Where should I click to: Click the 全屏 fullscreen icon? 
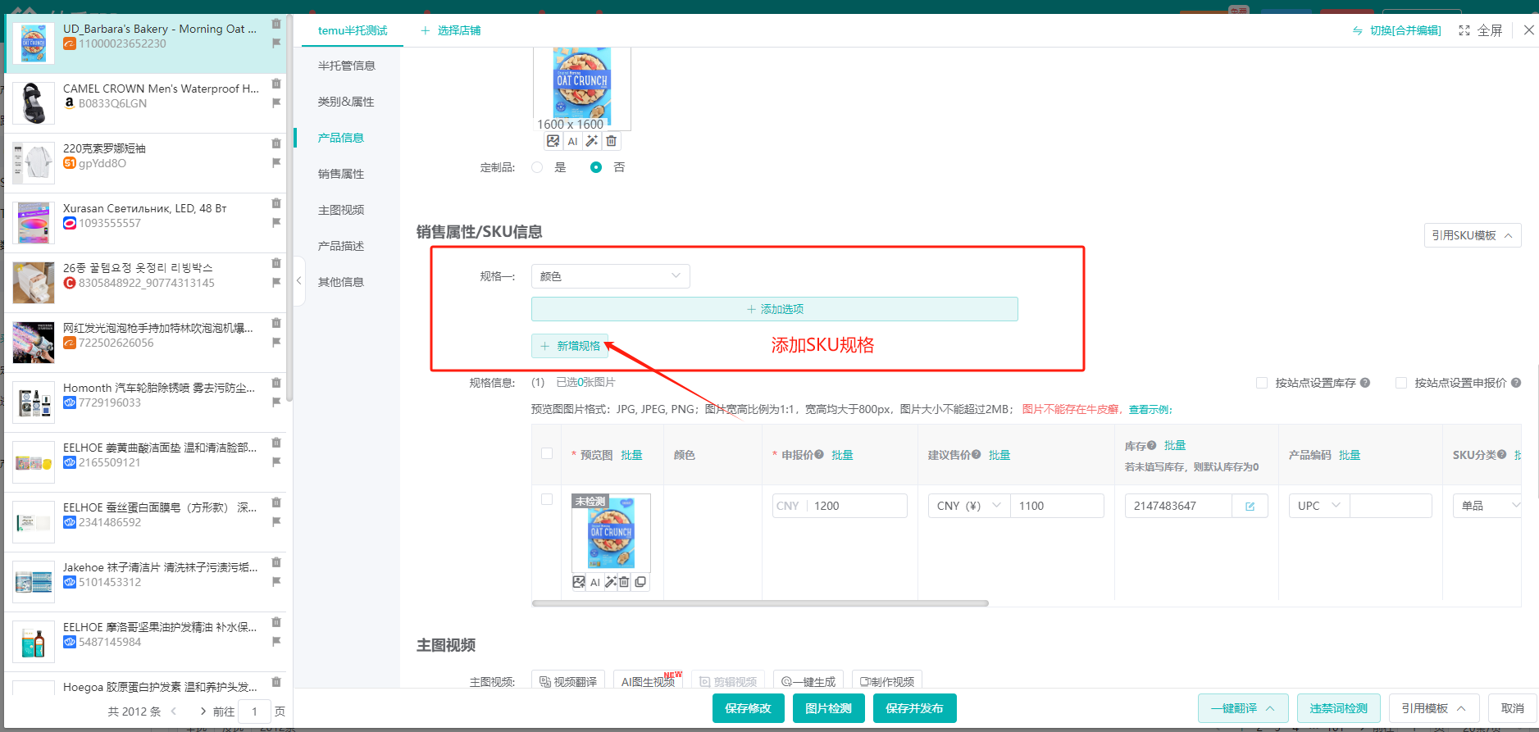pyautogui.click(x=1464, y=30)
